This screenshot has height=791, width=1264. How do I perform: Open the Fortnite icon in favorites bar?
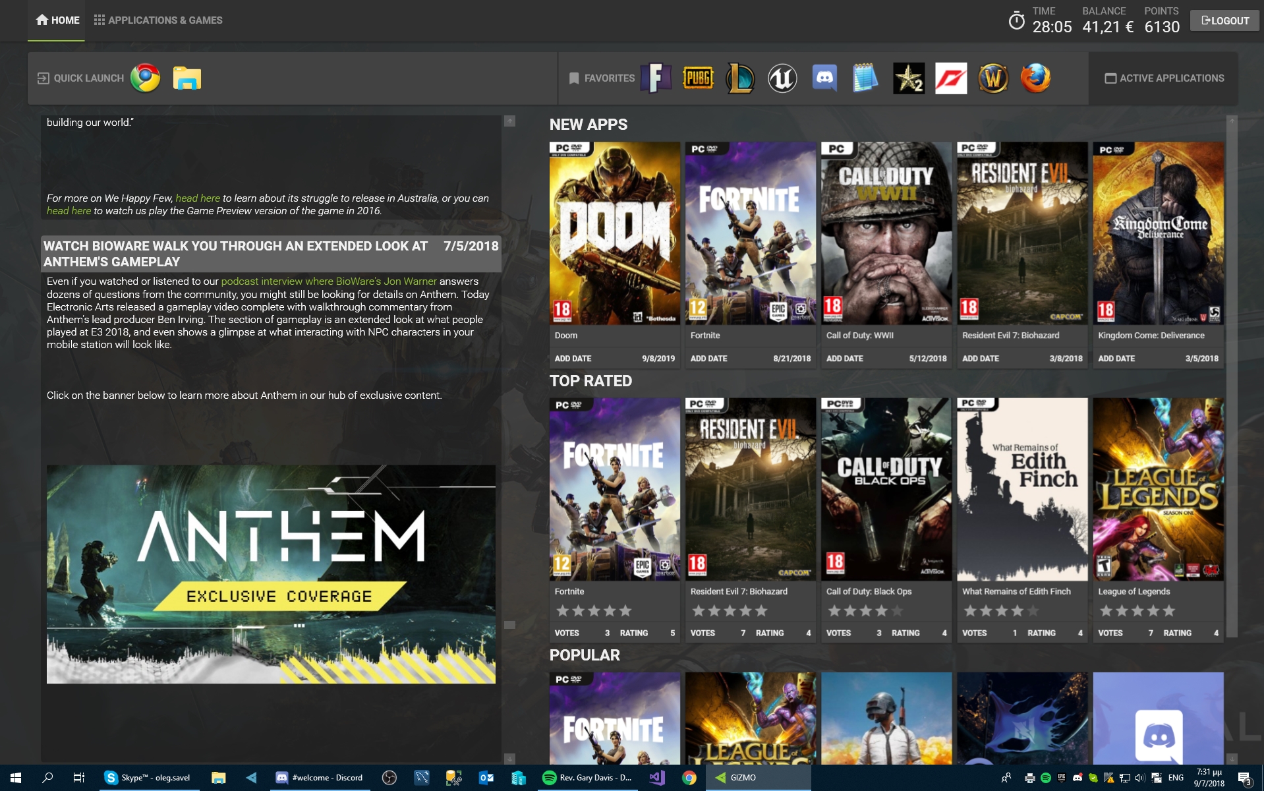[656, 78]
